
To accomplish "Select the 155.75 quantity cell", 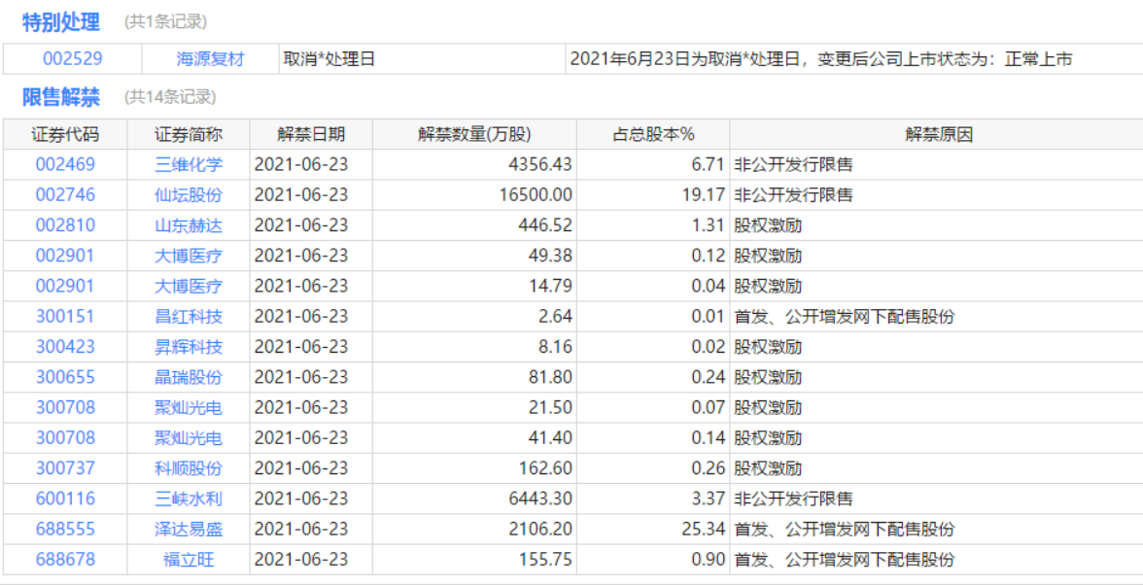I will [475, 560].
